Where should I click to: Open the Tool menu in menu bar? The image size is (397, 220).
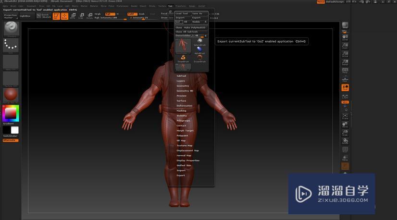point(170,6)
